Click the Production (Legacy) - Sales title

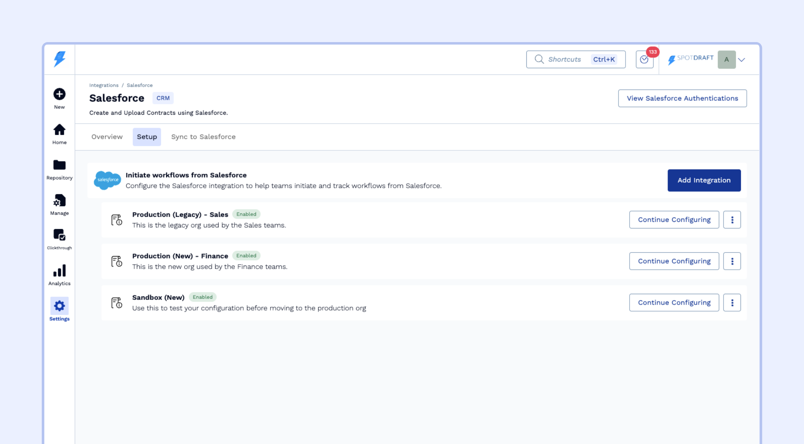click(x=180, y=214)
